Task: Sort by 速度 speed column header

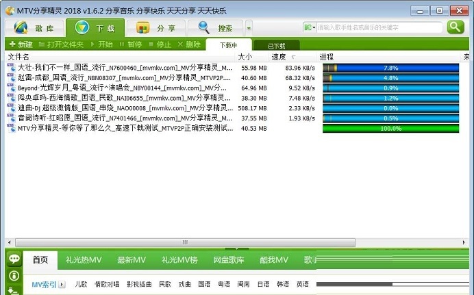Action: pos(278,57)
